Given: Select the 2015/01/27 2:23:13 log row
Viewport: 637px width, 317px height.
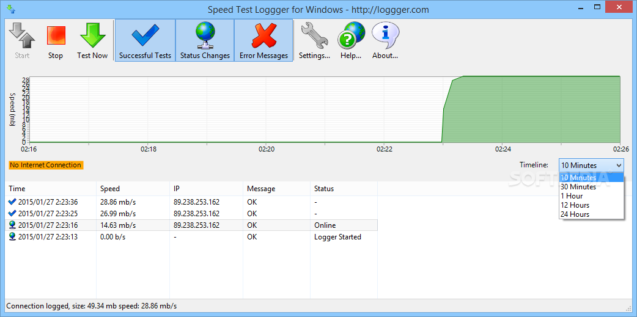Looking at the screenshot, I should 191,237.
